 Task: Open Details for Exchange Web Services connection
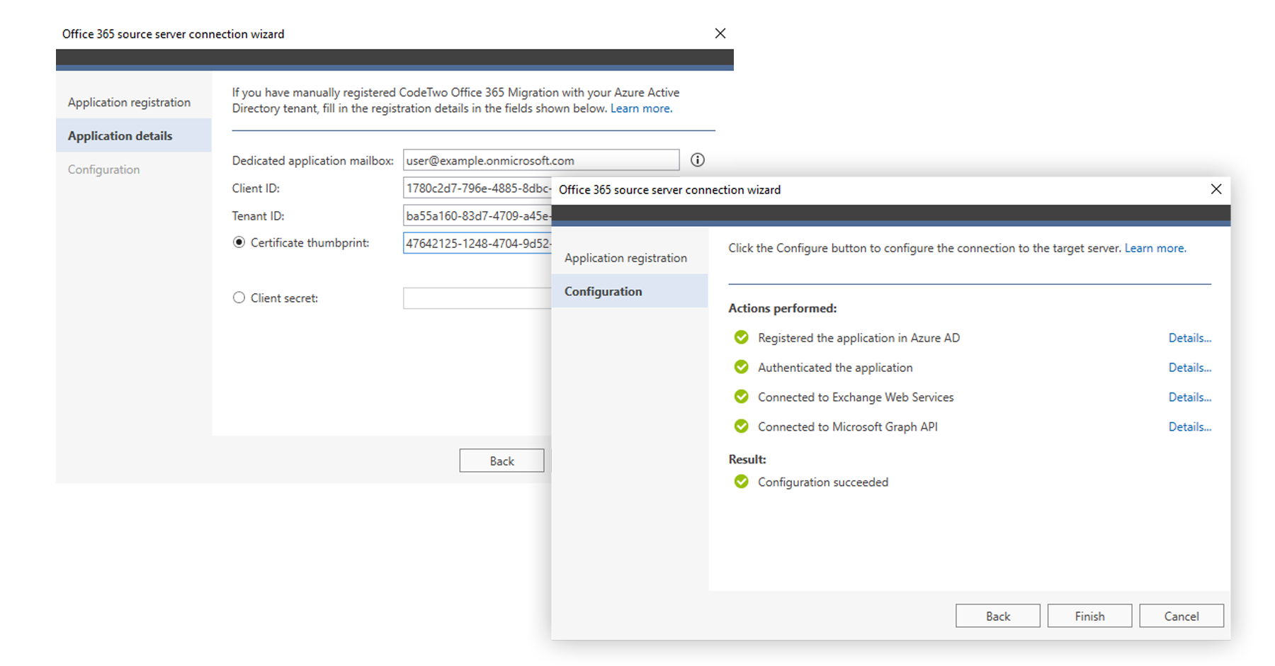coord(1190,397)
